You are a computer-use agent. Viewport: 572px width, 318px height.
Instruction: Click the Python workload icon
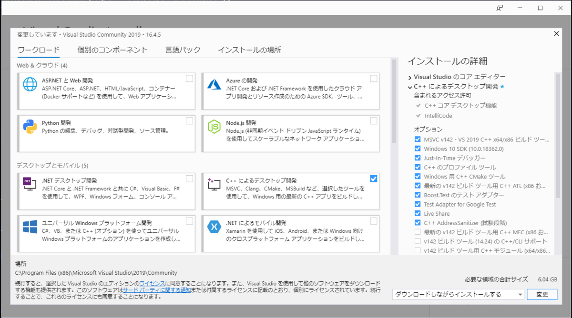coord(30,126)
